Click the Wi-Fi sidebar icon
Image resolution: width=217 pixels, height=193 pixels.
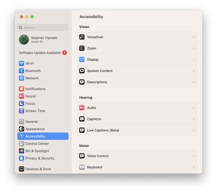pos(22,64)
